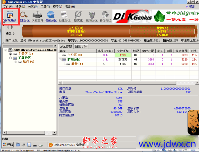Click the floppy disk icon in taskbar

point(29,144)
